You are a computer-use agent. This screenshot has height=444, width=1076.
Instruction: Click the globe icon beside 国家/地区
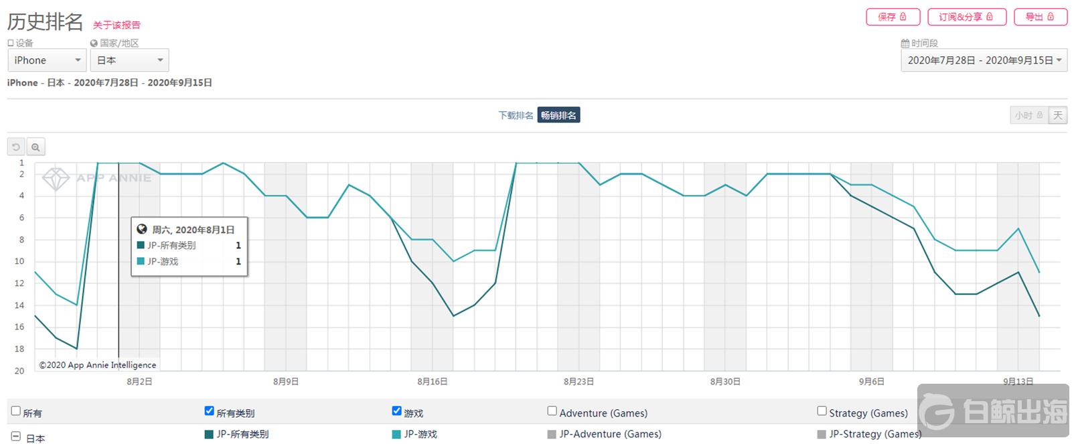[x=94, y=44]
